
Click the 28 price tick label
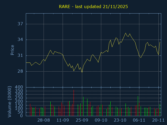tap(20, 72)
